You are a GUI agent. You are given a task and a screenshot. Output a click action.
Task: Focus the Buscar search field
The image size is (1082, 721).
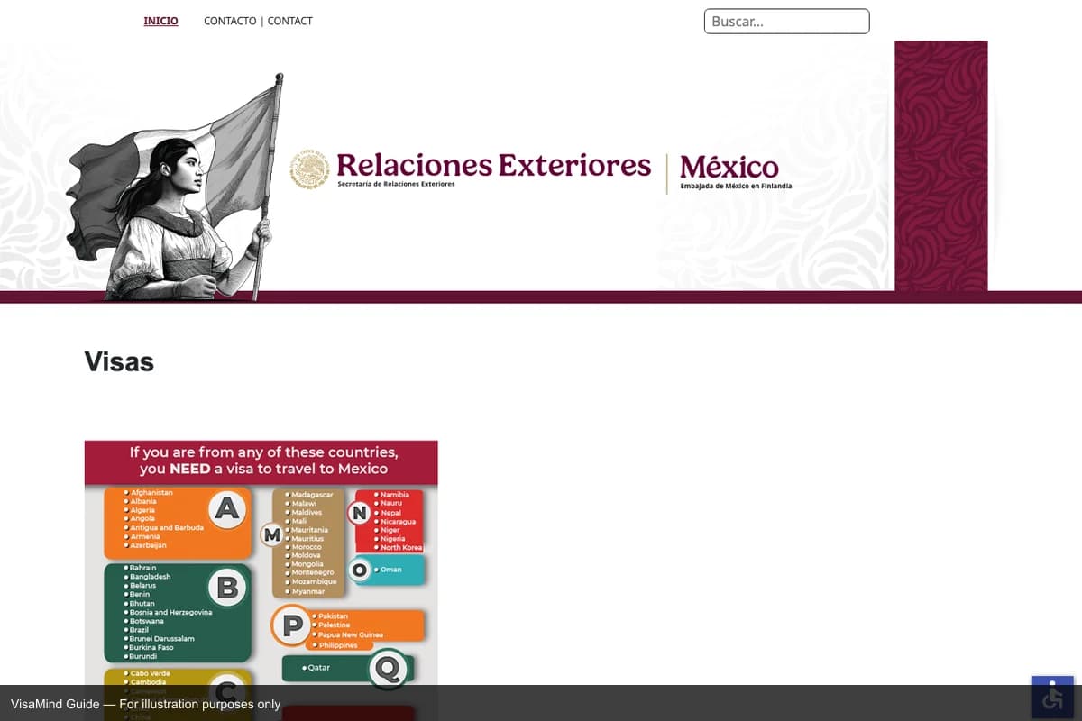[x=786, y=22]
